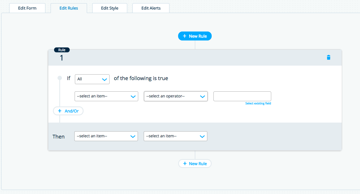360x194 pixels.
Task: Click the dark Rule badge label
Action: tap(62, 50)
